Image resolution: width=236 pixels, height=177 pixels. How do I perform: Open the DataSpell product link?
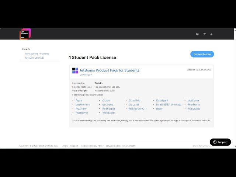pos(162,101)
